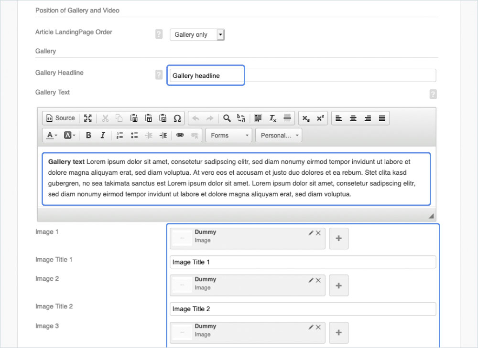Edit the Image 1 Dummy record

pos(311,233)
